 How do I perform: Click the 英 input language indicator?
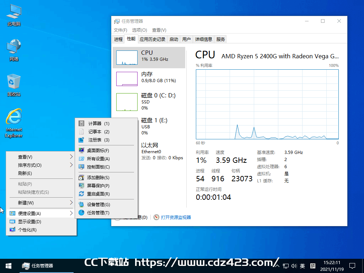click(x=302, y=266)
